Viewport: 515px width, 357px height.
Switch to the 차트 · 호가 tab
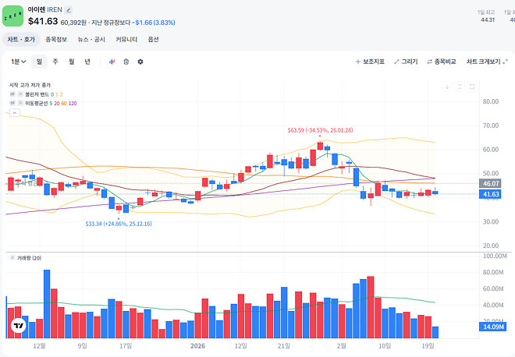click(x=21, y=40)
